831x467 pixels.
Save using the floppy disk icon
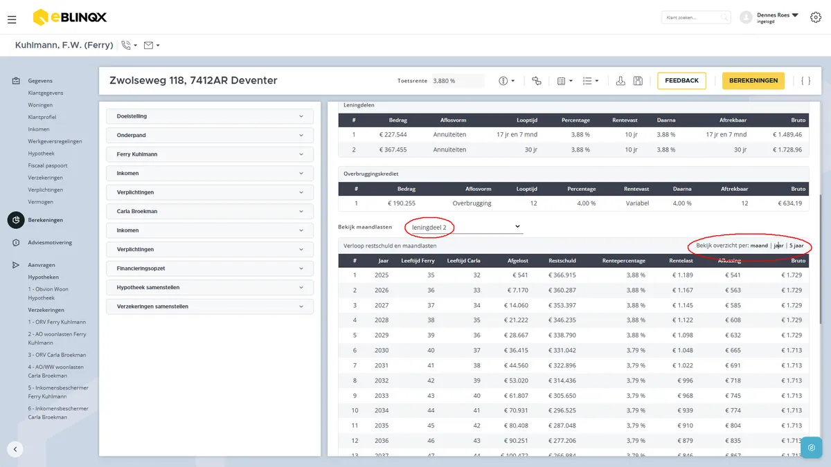[x=638, y=81]
